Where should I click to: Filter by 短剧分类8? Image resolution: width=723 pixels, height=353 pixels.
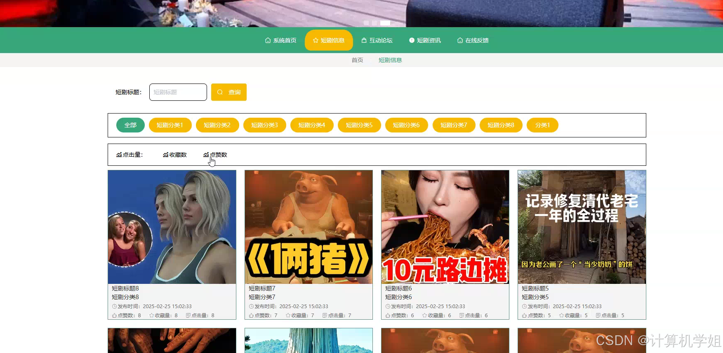[501, 125]
